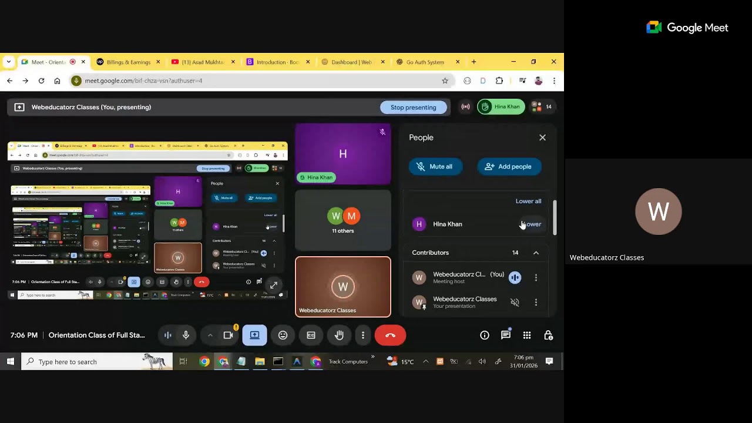The width and height of the screenshot is (752, 423).
Task: Expand video options arrow beside camera
Action: coord(210,335)
